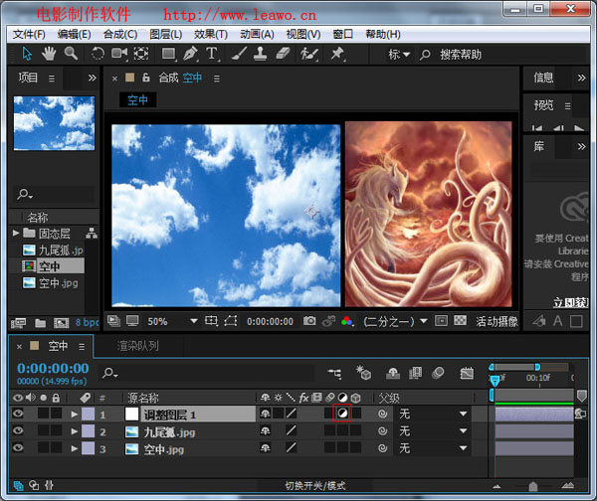
Task: Create a new composition icon in project panel
Action: pos(61,323)
